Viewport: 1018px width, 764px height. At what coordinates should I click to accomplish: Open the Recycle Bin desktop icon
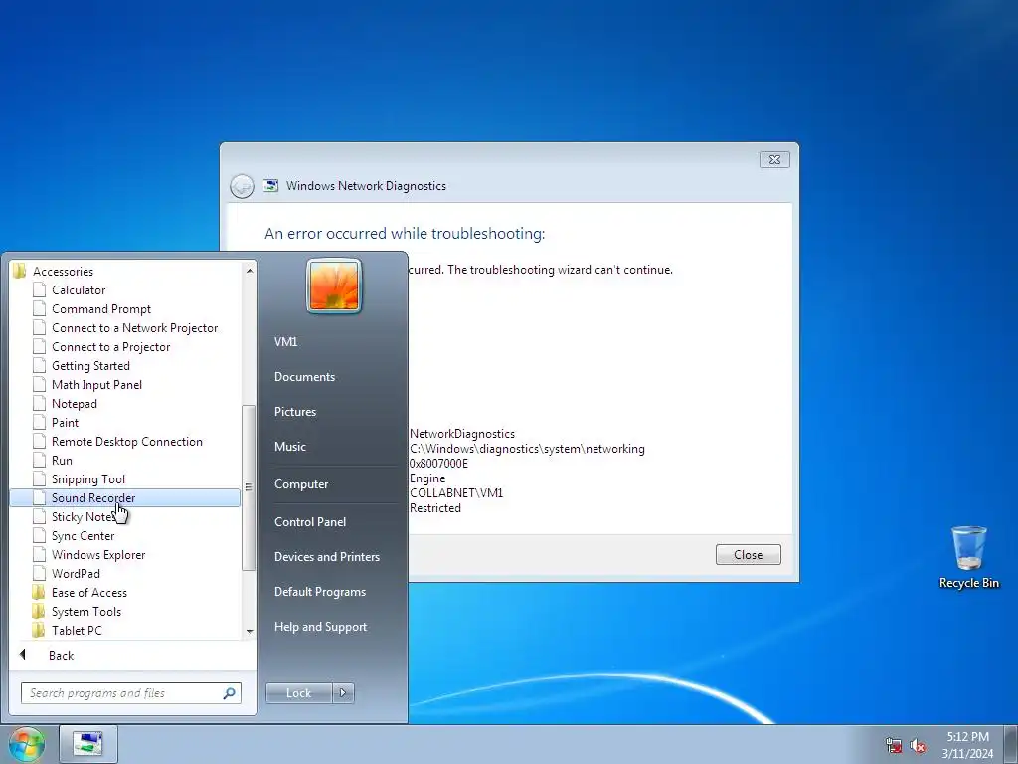[968, 557]
